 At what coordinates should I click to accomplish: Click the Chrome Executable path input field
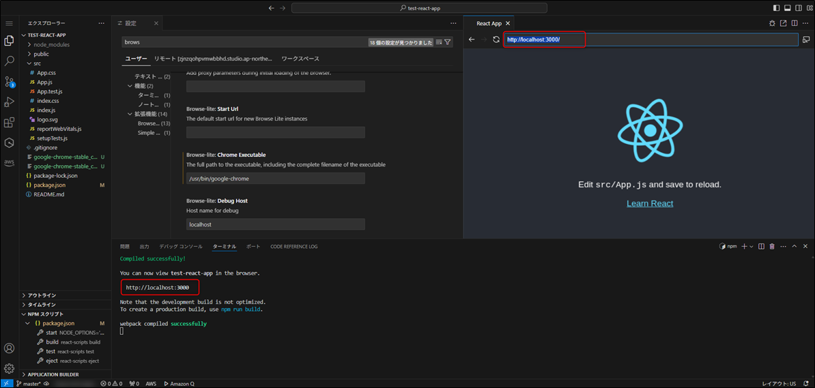pyautogui.click(x=275, y=179)
